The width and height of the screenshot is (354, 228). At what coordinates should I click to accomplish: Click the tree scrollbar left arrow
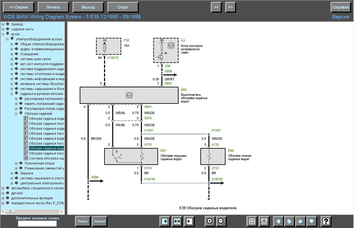[3, 212]
